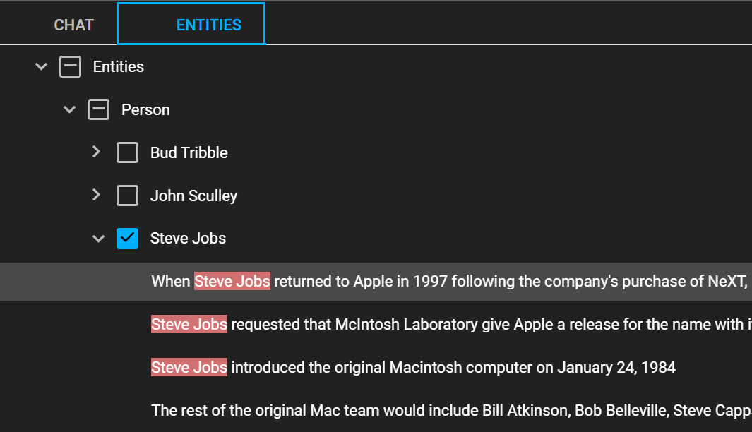
Task: Collapse the Steve Jobs entry
Action: click(x=98, y=239)
